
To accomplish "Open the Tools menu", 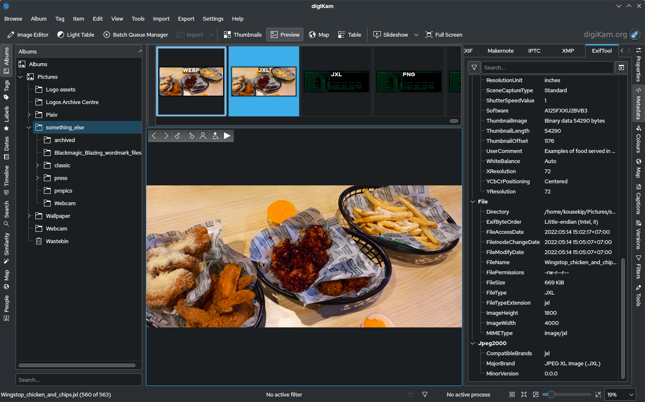I will point(138,19).
